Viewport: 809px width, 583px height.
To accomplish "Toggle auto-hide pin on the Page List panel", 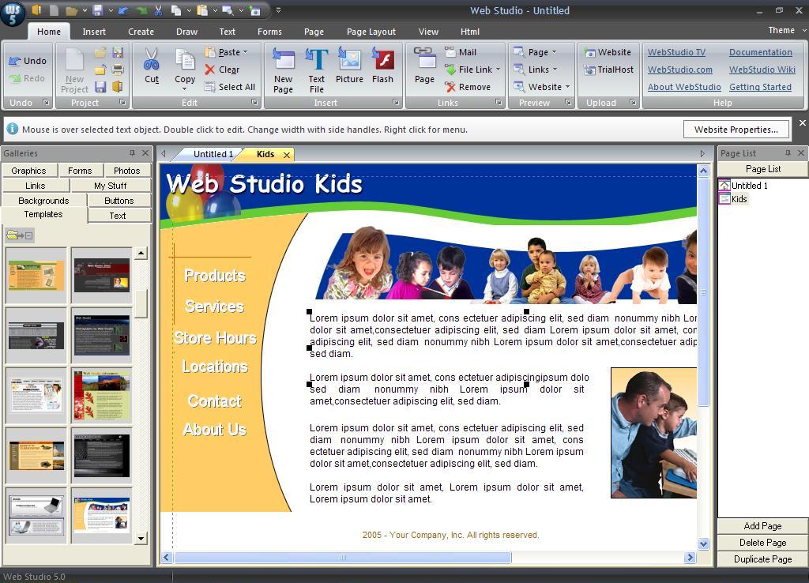I will [x=788, y=152].
